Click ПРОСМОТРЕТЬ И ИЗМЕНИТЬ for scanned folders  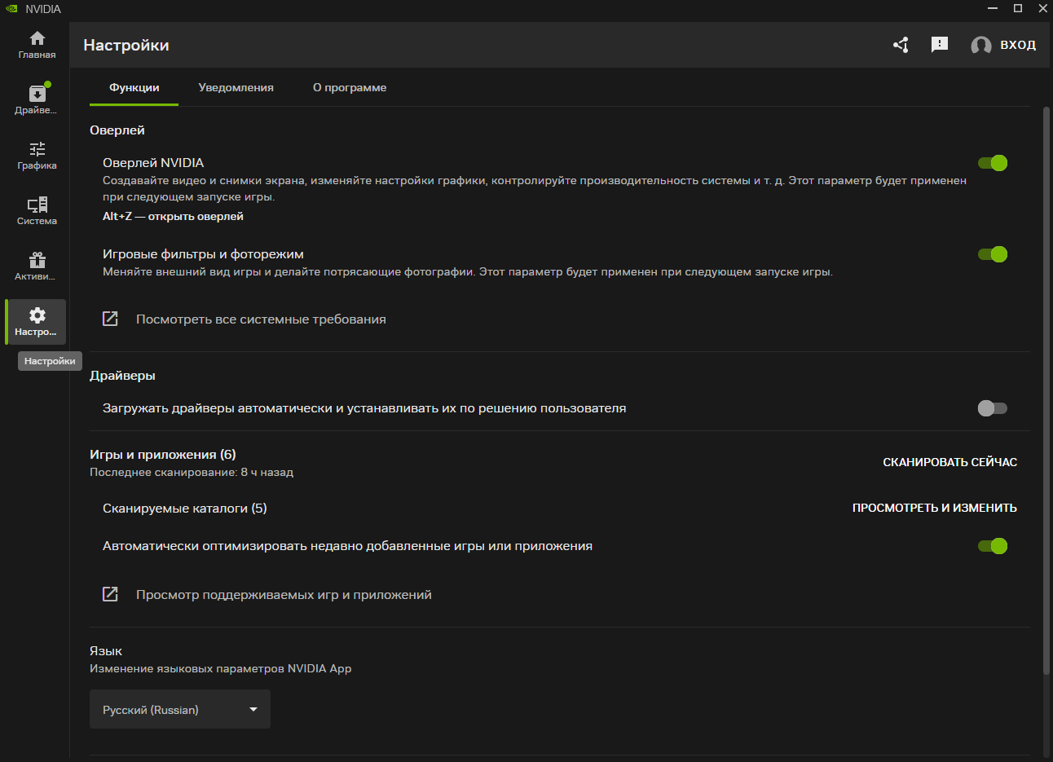[934, 508]
